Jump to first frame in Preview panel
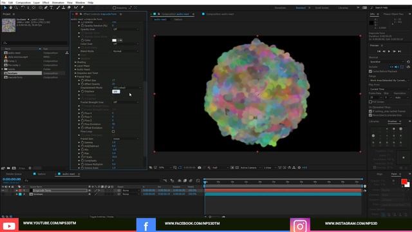This screenshot has height=232, width=412. point(379,52)
